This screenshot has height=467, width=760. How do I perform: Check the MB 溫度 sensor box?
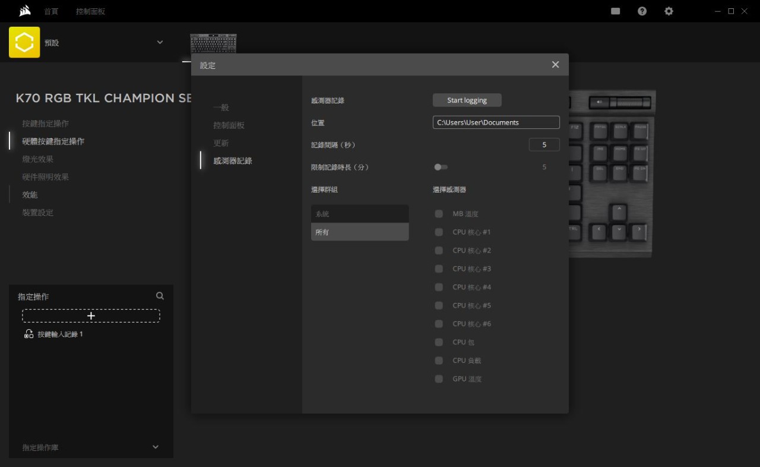point(439,214)
